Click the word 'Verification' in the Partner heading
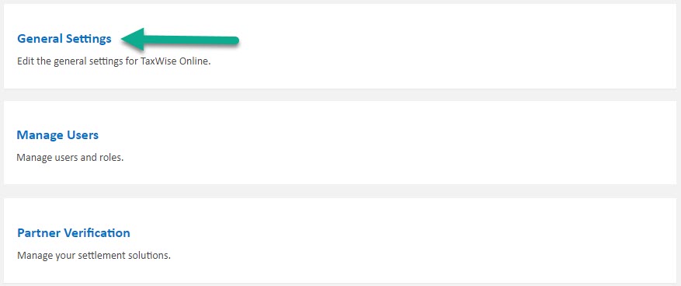 click(x=97, y=232)
